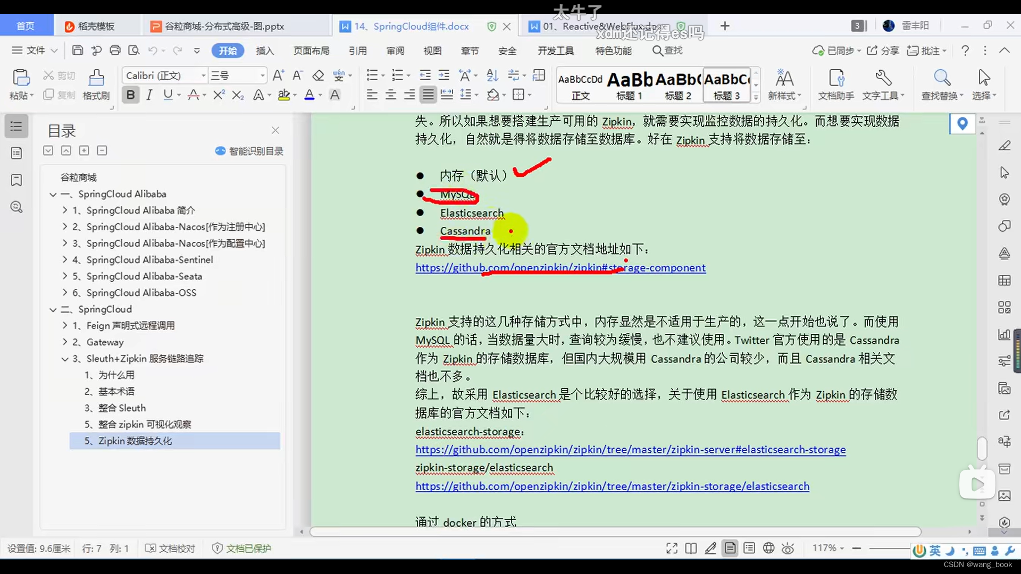The height and width of the screenshot is (574, 1021).
Task: Select outline item 整合 Sleuth
Action: click(x=122, y=408)
